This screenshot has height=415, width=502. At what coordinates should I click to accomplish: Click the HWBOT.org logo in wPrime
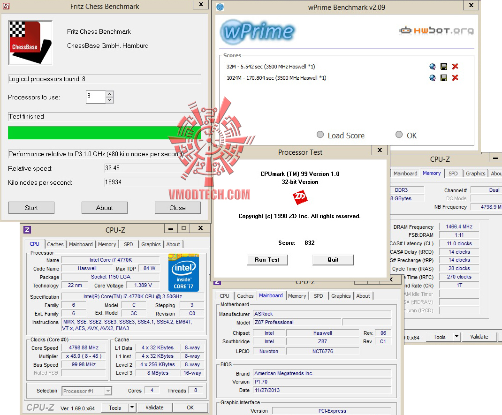[x=437, y=30]
